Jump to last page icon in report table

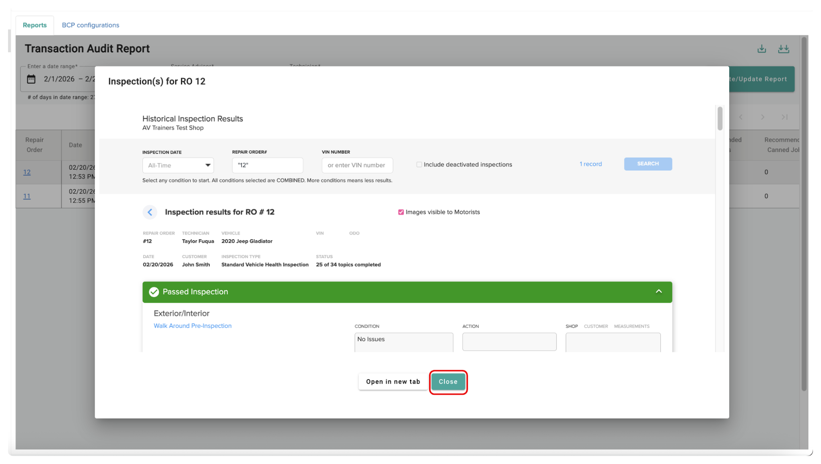click(x=784, y=117)
